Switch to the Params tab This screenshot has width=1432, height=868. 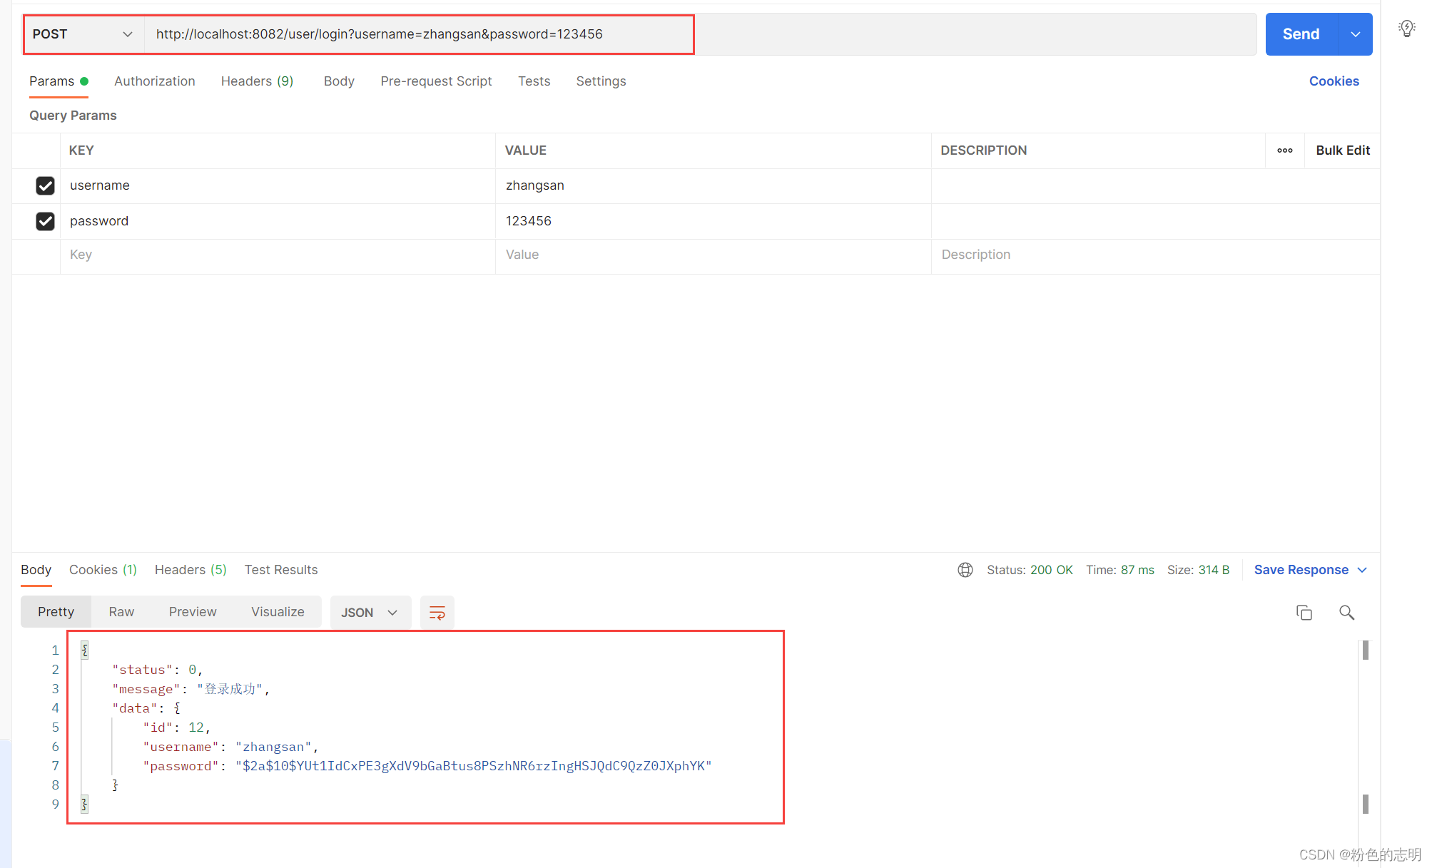tap(59, 81)
